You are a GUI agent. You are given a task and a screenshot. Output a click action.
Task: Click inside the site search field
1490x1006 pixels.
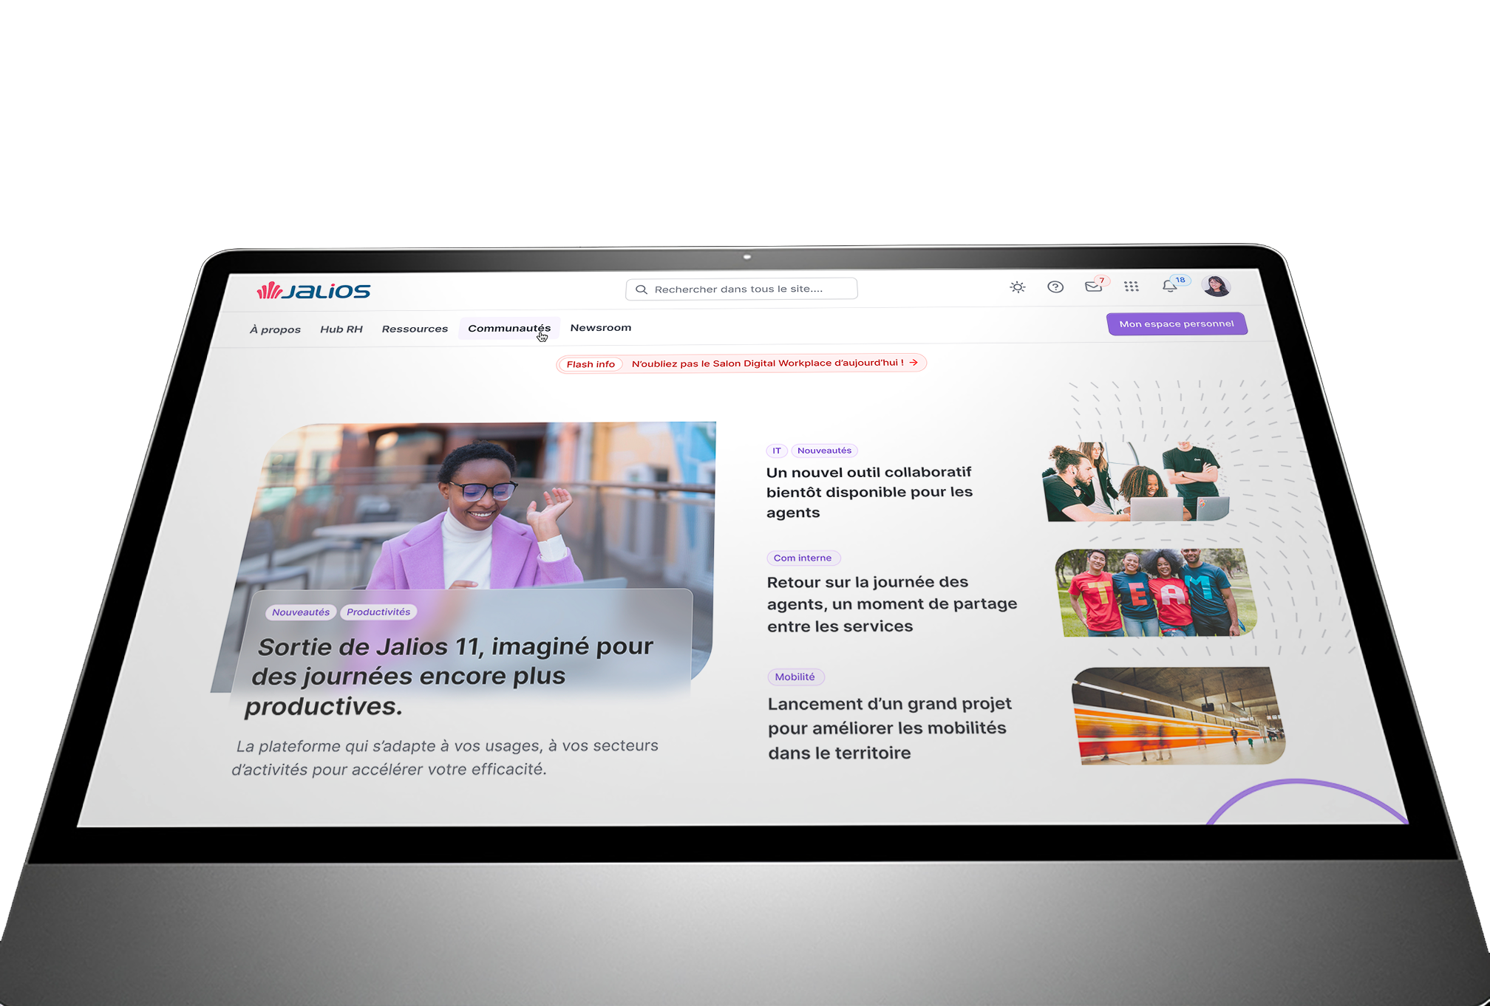pos(739,289)
